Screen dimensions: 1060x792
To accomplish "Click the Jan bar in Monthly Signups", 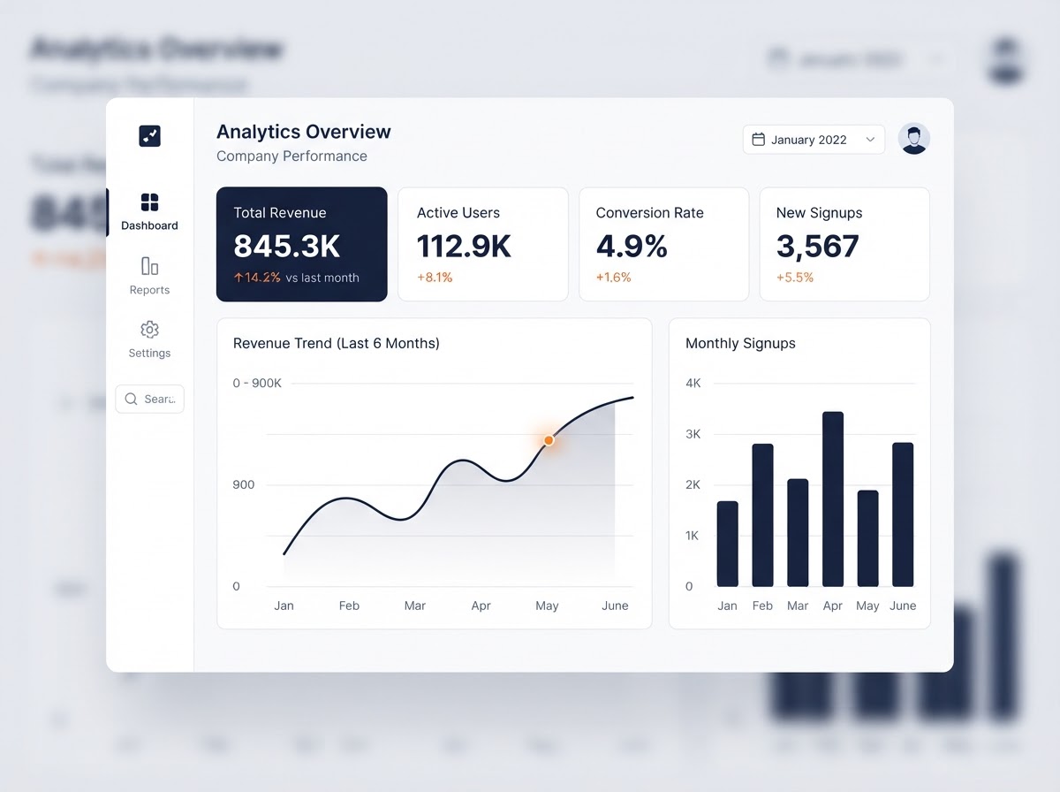I will coord(727,544).
